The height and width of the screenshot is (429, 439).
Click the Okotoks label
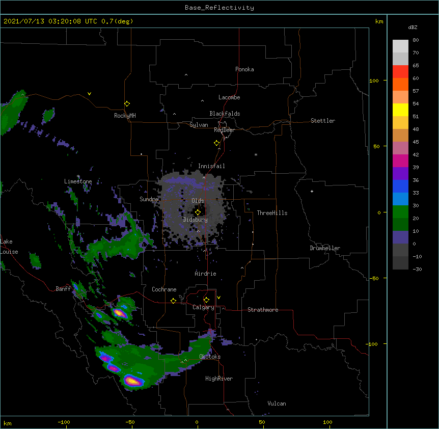tap(210, 357)
